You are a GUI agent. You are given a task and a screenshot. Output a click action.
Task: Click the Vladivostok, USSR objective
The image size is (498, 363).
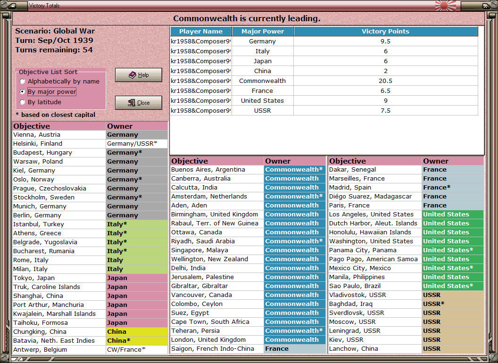pyautogui.click(x=375, y=295)
